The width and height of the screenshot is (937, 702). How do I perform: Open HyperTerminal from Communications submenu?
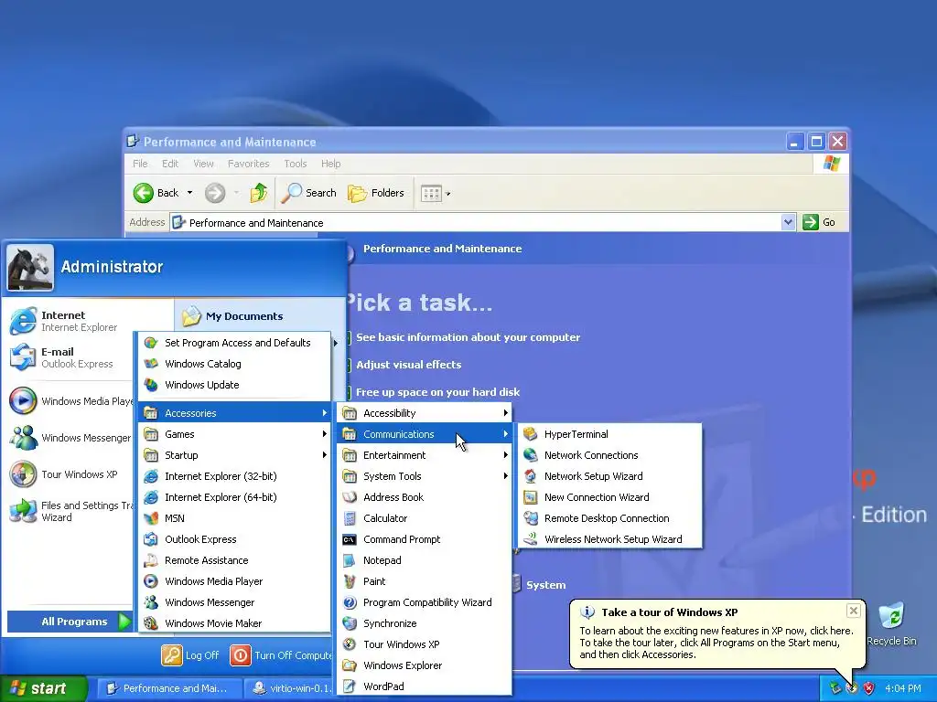(x=609, y=434)
